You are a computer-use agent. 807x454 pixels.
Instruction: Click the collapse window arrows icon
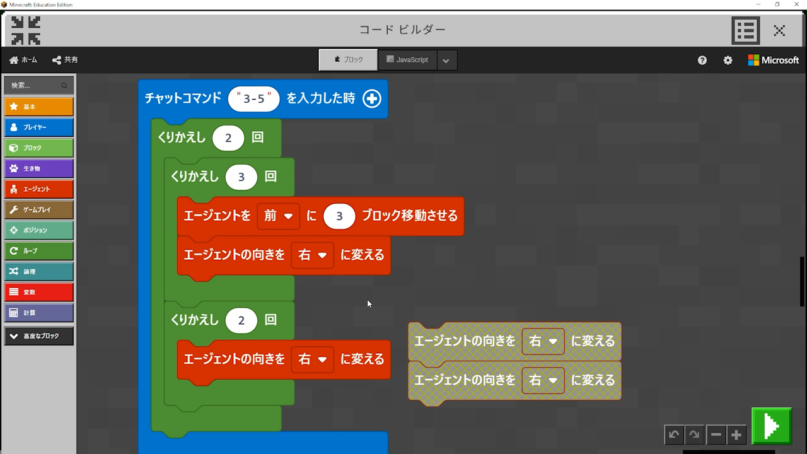pos(26,30)
